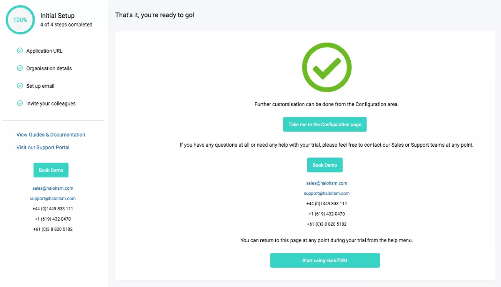Open the Organisation details setup step
The height and width of the screenshot is (287, 501).
click(49, 68)
